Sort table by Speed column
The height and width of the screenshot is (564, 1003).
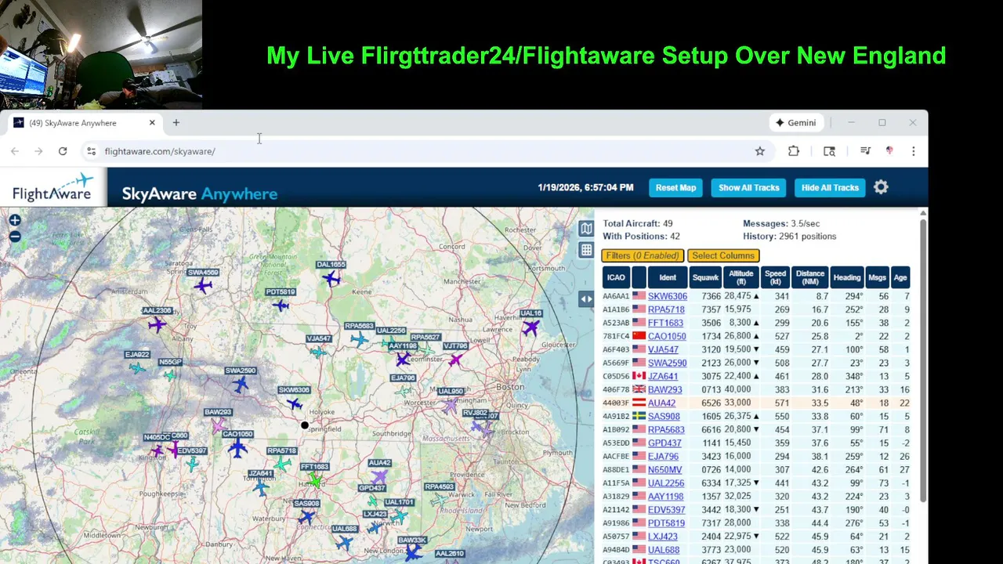[775, 277]
